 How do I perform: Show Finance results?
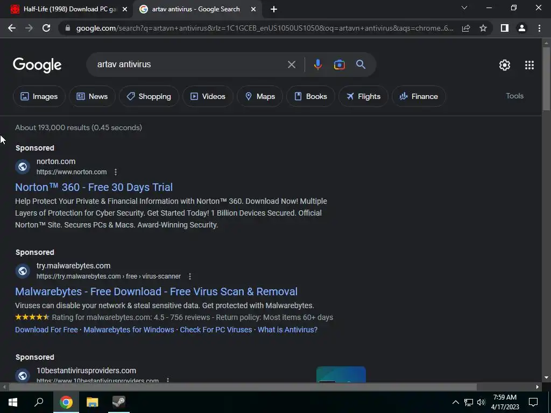pyautogui.click(x=419, y=96)
